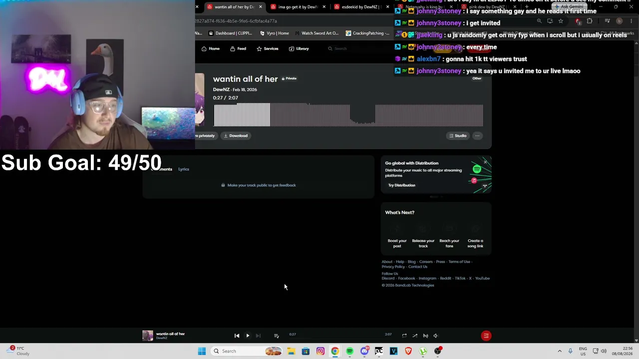Click the browser address bar URL

click(236, 21)
